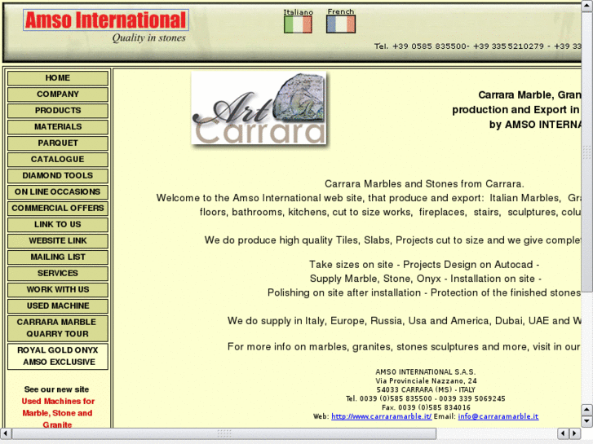Switch site to Italiano via the Italian flag
The width and height of the screenshot is (593, 444).
[x=298, y=24]
